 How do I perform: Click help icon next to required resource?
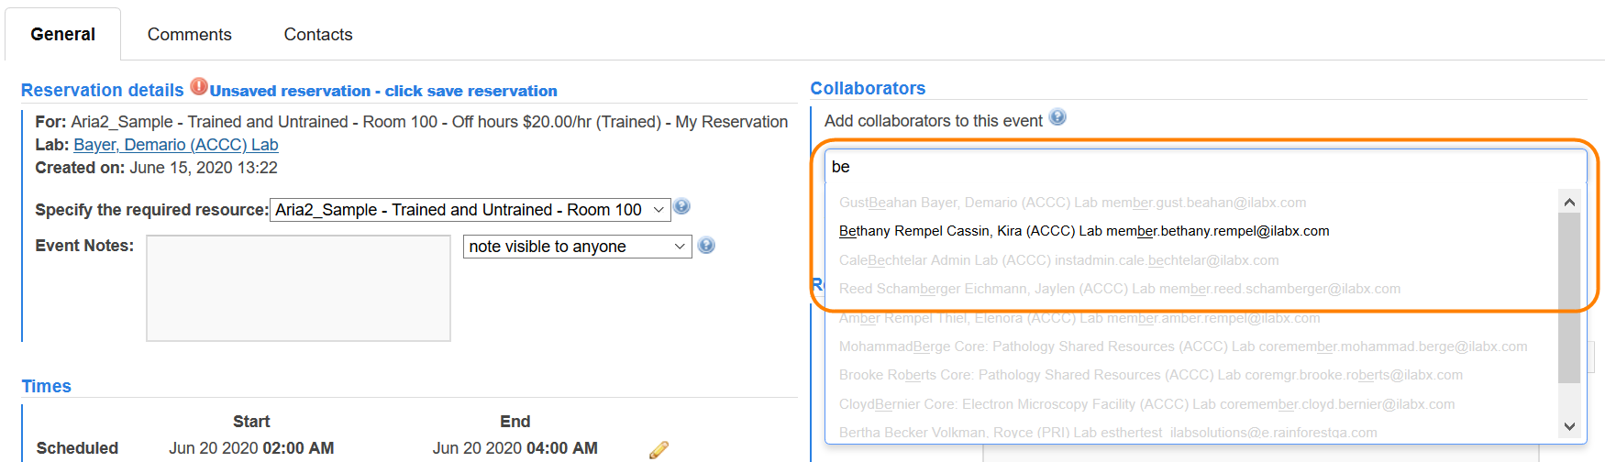681,207
